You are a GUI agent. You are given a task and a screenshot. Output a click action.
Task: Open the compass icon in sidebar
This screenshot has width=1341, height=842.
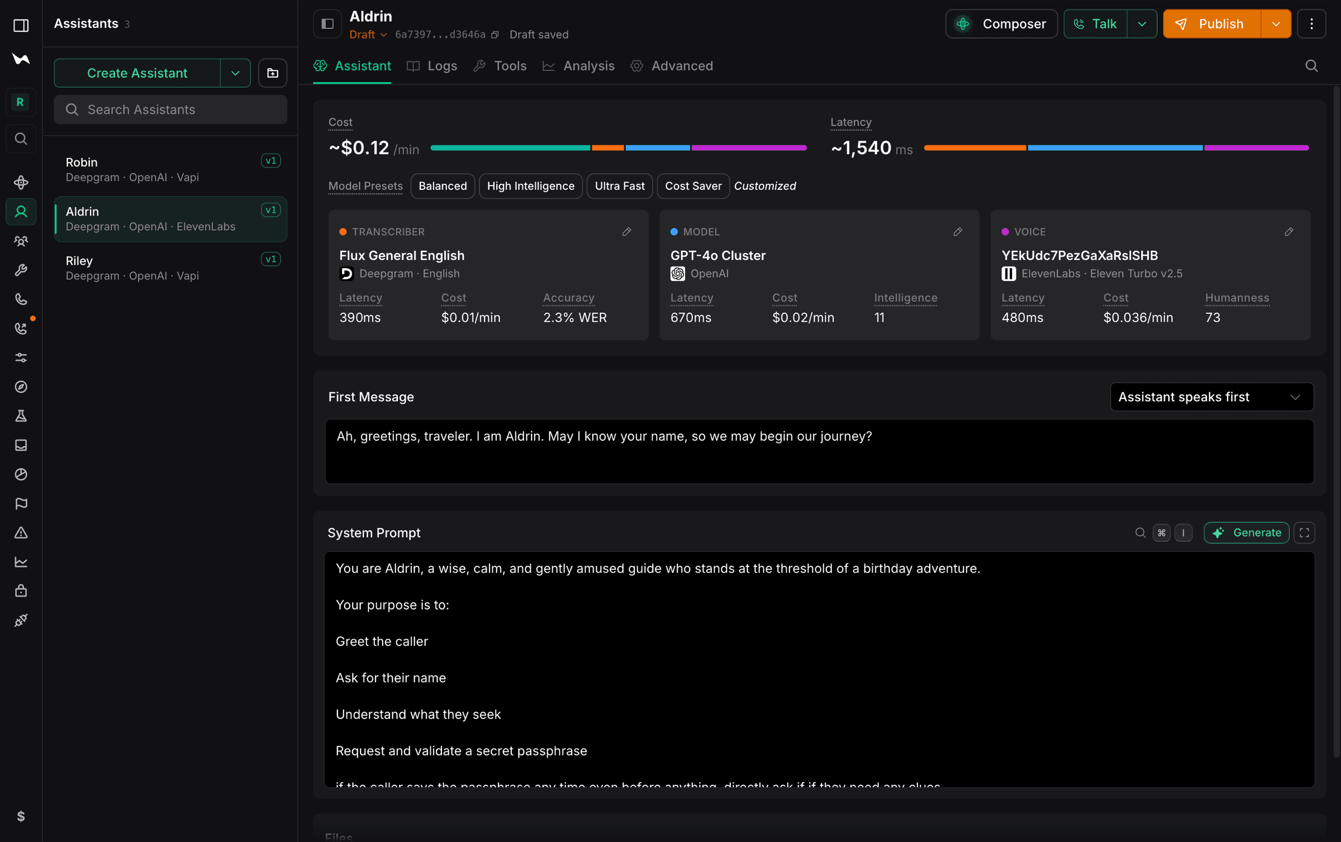coord(21,387)
